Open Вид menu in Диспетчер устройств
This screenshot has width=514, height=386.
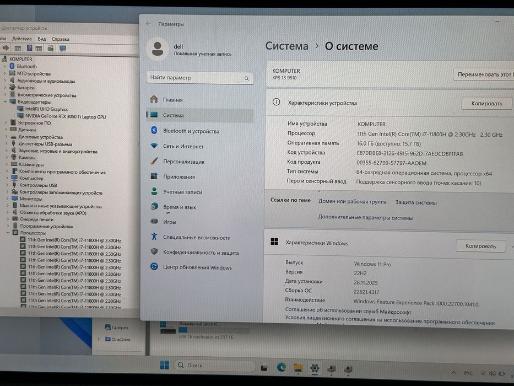pos(42,39)
